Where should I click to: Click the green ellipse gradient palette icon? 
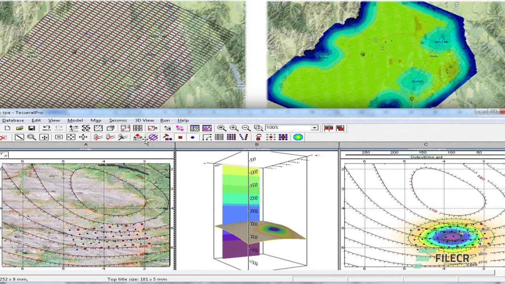pos(297,137)
